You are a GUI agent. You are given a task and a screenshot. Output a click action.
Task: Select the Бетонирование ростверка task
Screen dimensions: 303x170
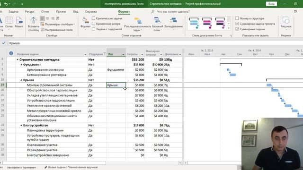(46, 75)
